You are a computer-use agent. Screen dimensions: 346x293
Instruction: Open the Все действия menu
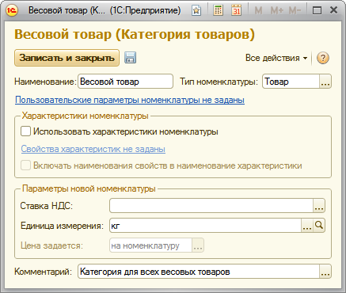coord(276,58)
